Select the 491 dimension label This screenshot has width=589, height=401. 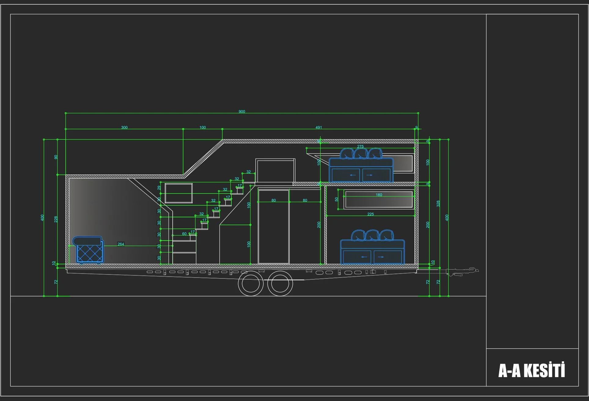tap(319, 127)
